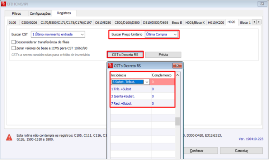Open the C500/D100/D500 register tab
The image size is (269, 160).
tap(127, 23)
